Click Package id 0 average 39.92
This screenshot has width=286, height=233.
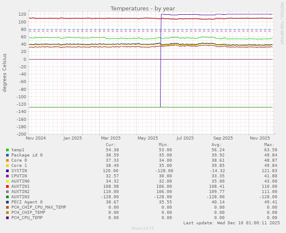click(x=218, y=155)
